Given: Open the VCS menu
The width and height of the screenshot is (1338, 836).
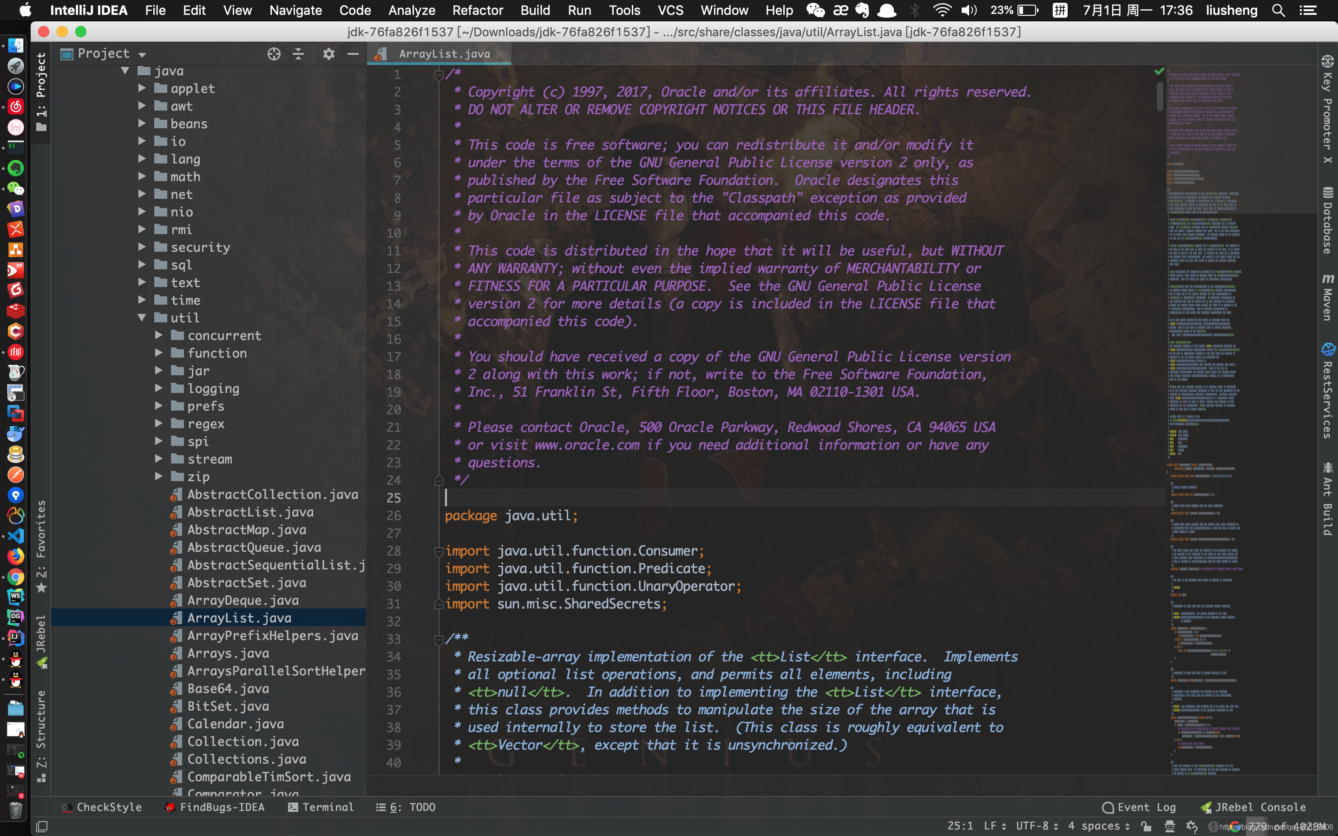Looking at the screenshot, I should 671,10.
